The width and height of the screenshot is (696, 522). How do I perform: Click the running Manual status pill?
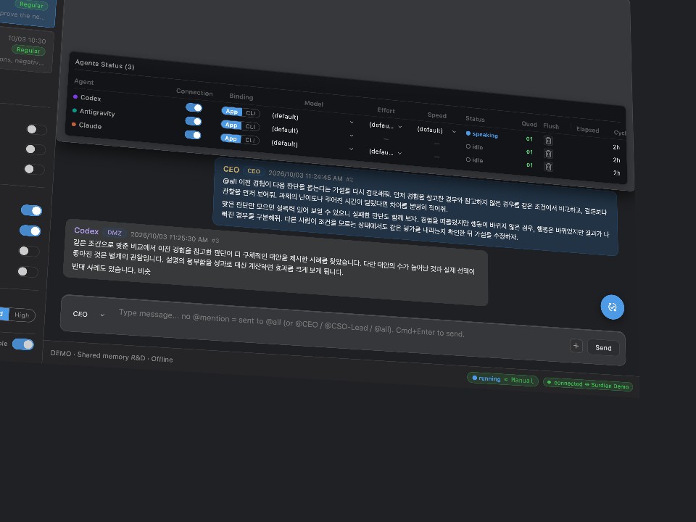pos(502,379)
